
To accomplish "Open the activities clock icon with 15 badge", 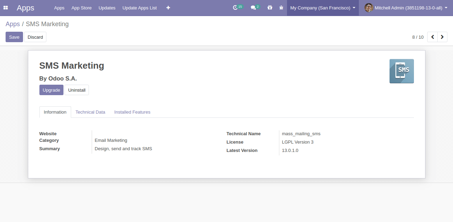I will pos(238,8).
